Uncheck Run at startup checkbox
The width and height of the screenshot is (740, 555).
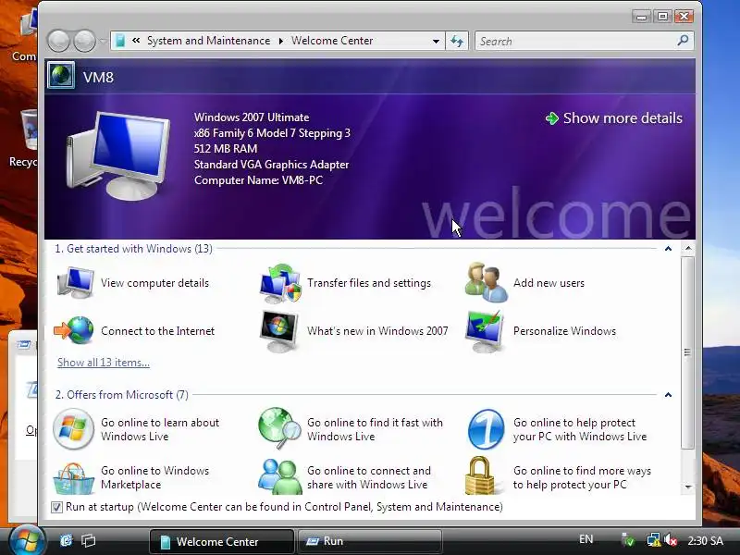(x=56, y=507)
